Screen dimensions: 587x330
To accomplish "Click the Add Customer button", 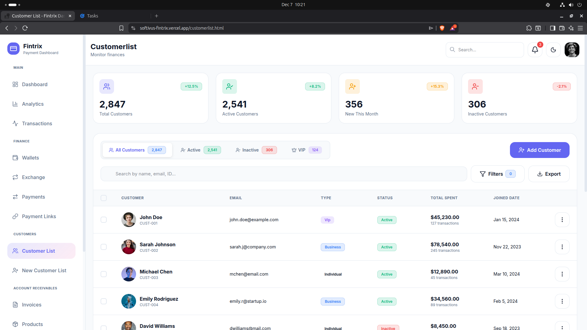I will pyautogui.click(x=539, y=150).
